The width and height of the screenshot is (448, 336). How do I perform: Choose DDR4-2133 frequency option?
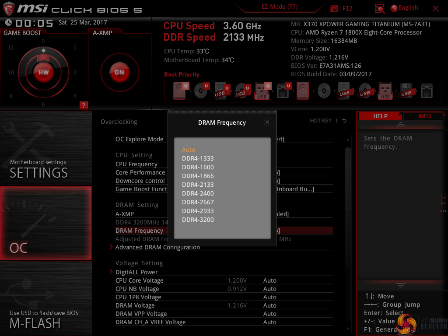(198, 185)
